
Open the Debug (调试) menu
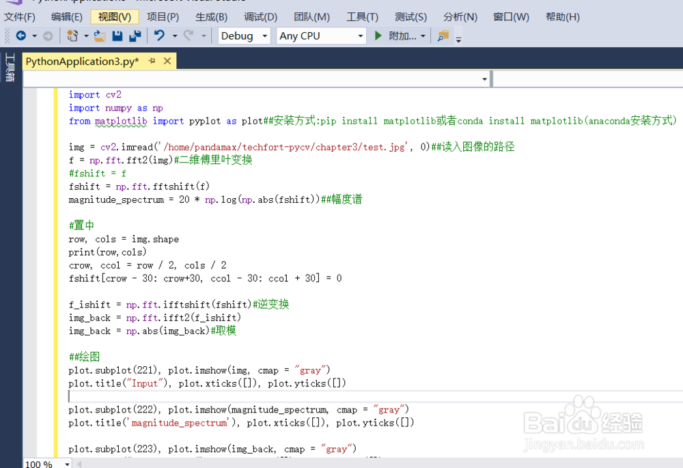(x=260, y=17)
